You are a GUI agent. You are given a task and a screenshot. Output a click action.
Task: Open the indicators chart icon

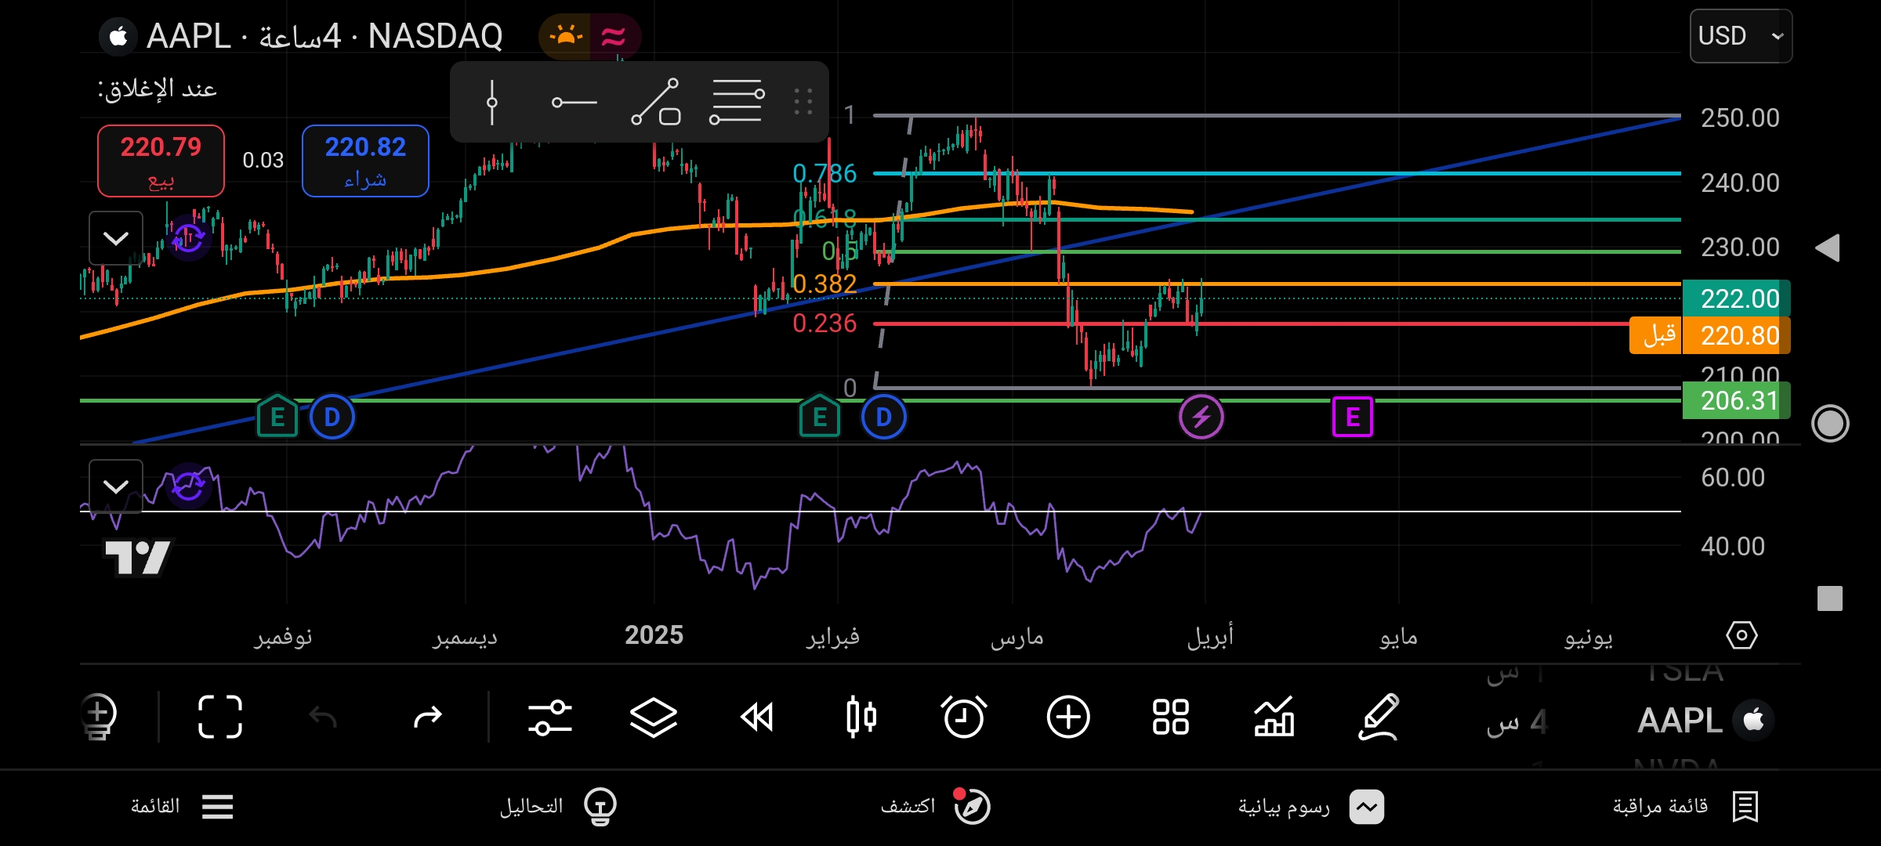(x=1274, y=717)
